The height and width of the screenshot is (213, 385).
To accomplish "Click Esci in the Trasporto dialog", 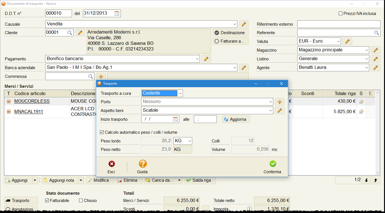I will click(111, 167).
